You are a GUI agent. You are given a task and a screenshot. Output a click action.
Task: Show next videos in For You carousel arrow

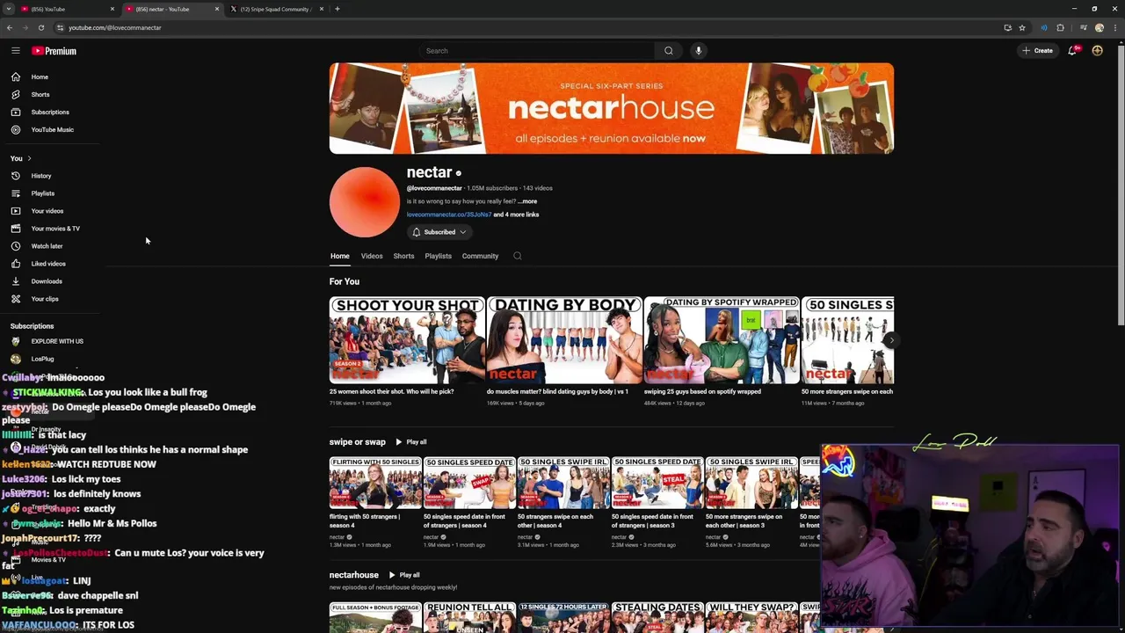[x=891, y=340]
